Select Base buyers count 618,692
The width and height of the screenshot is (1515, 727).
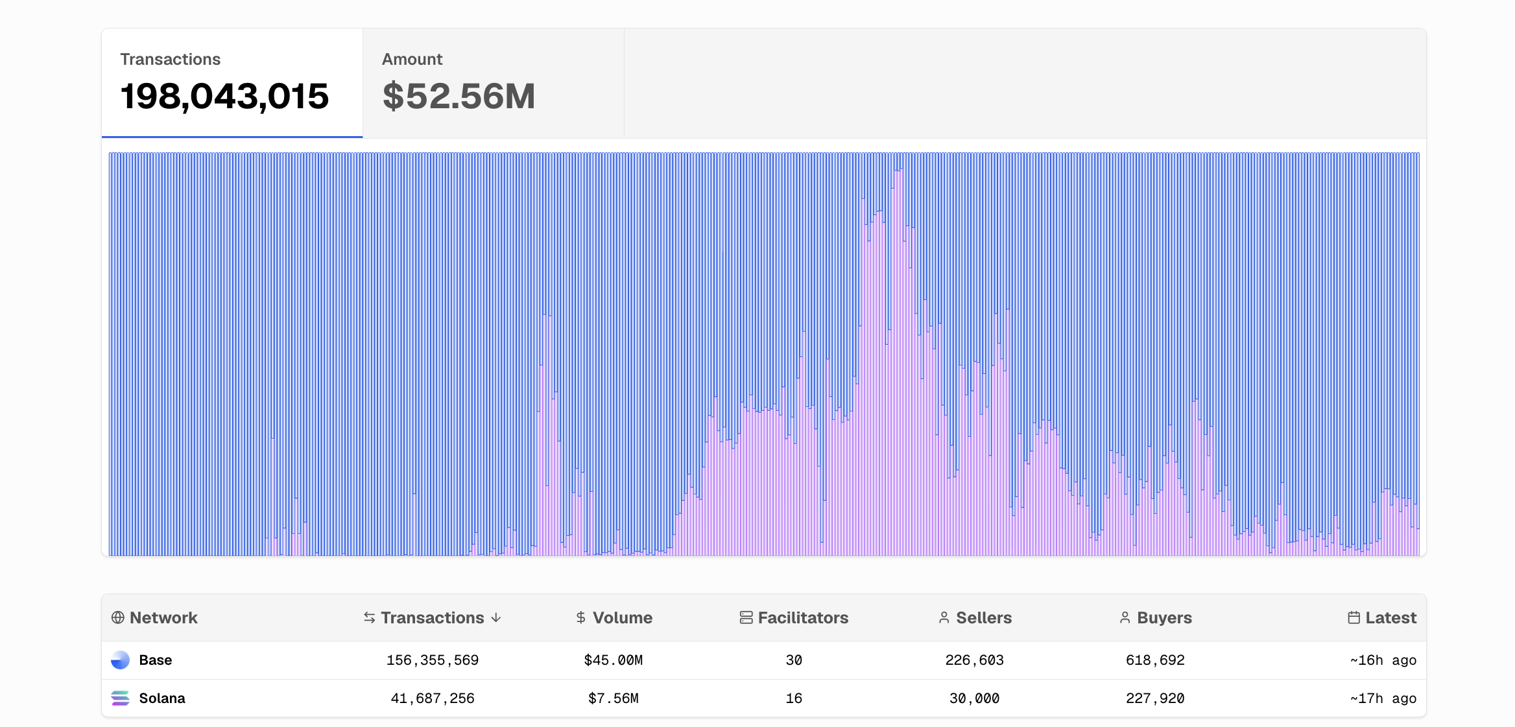click(1156, 660)
